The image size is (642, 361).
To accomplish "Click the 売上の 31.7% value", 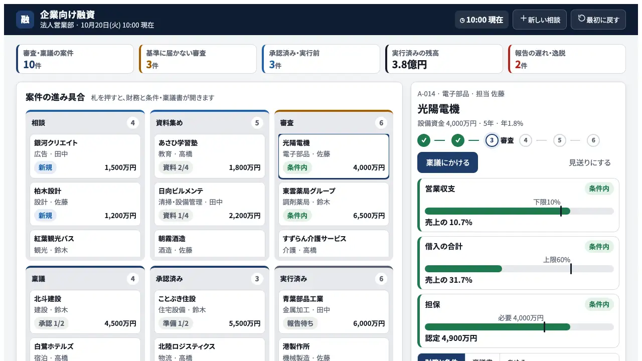I will 448,280.
